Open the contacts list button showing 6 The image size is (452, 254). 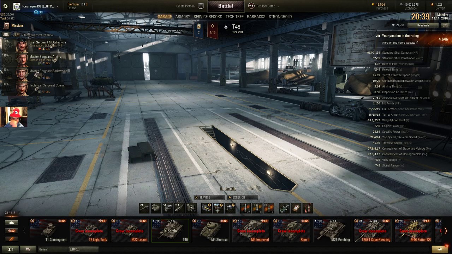click(11, 249)
